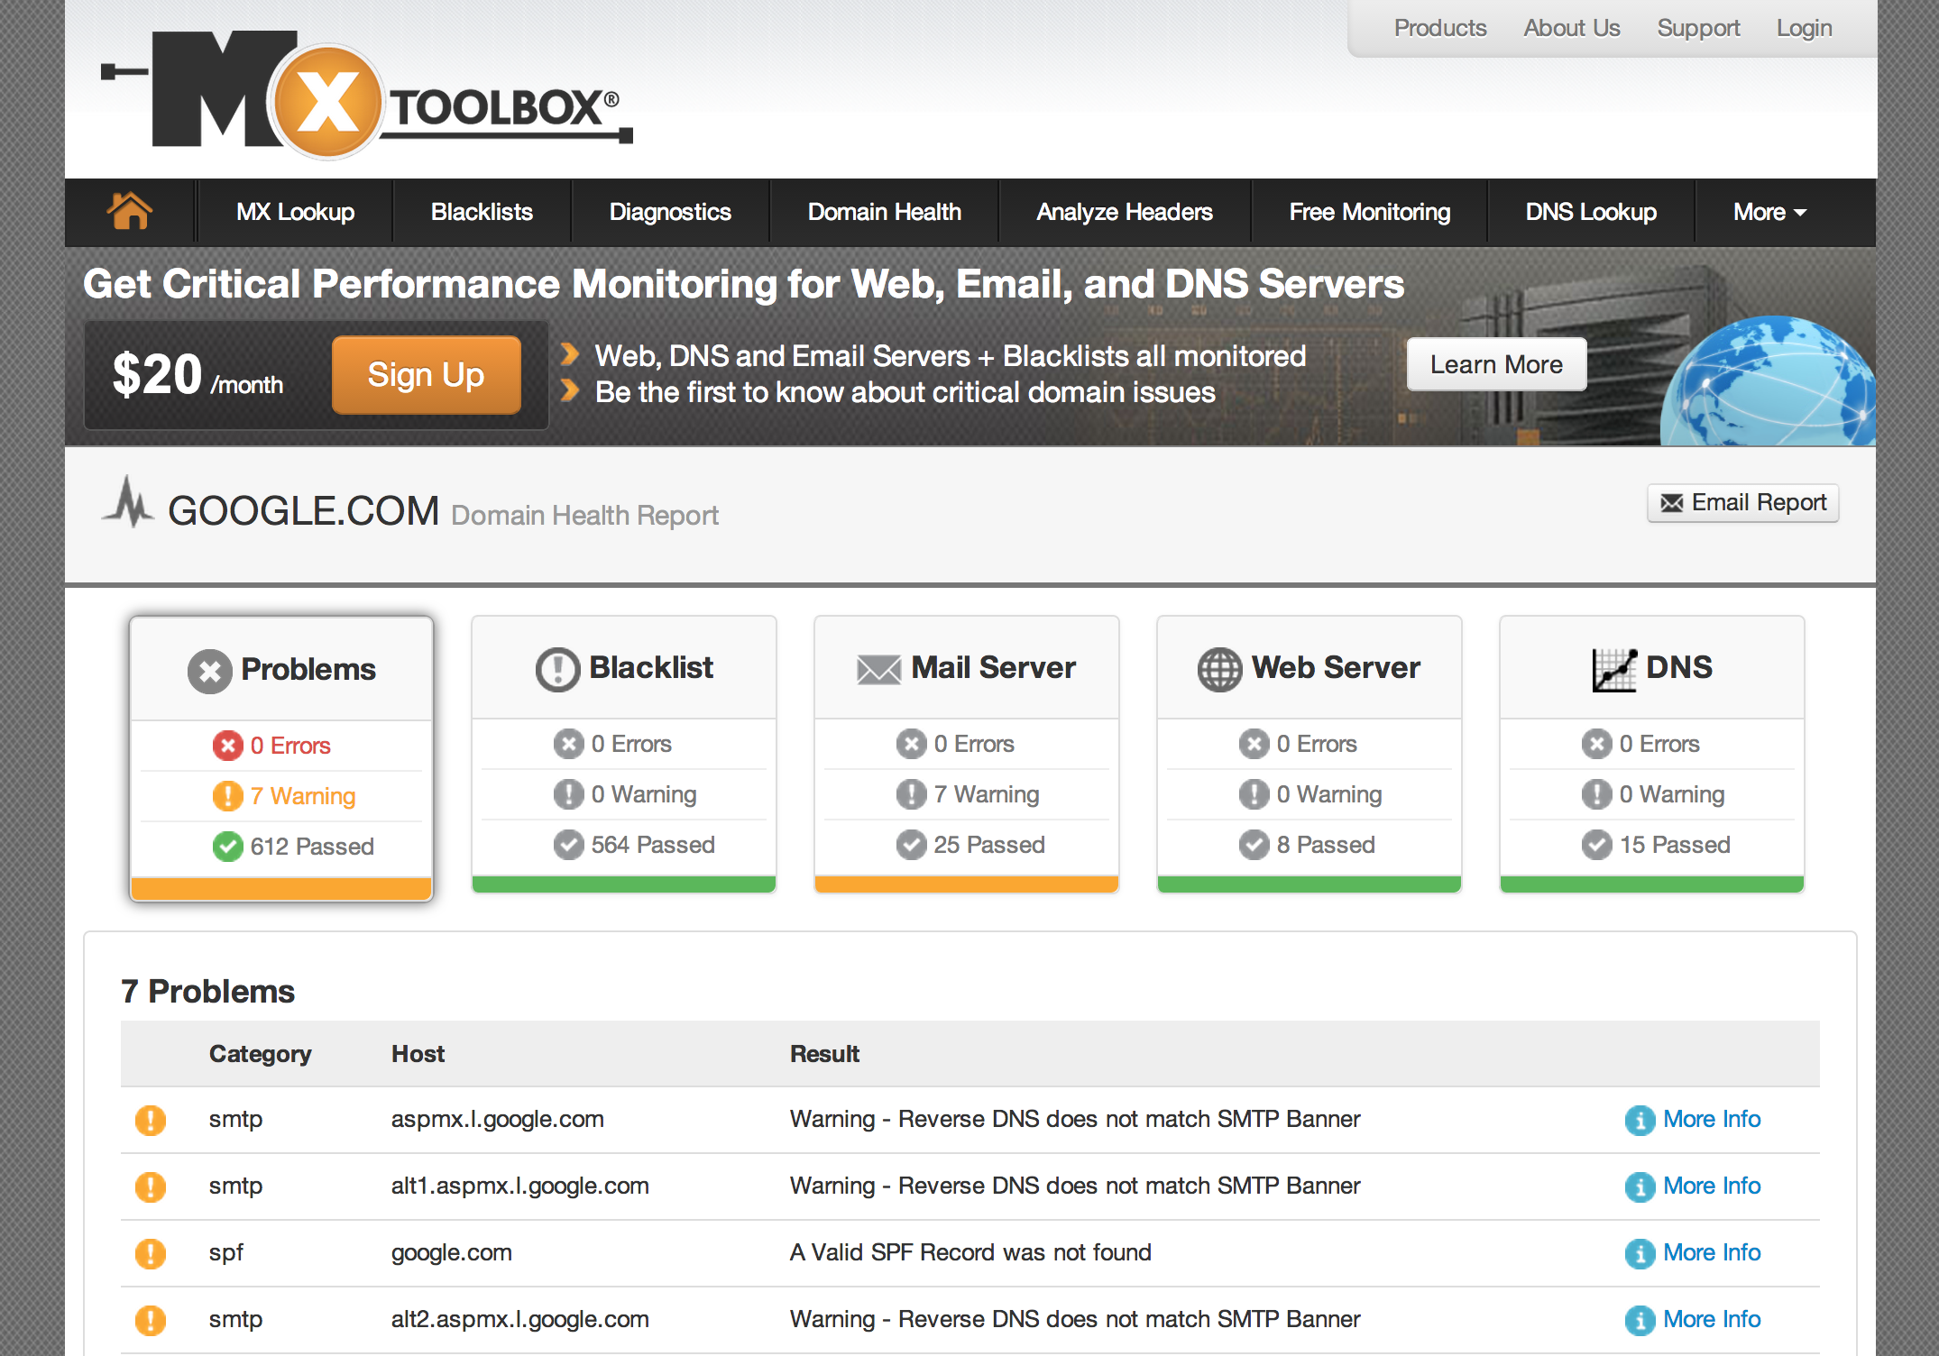
Task: Click the Web Server globe icon
Action: tap(1219, 668)
